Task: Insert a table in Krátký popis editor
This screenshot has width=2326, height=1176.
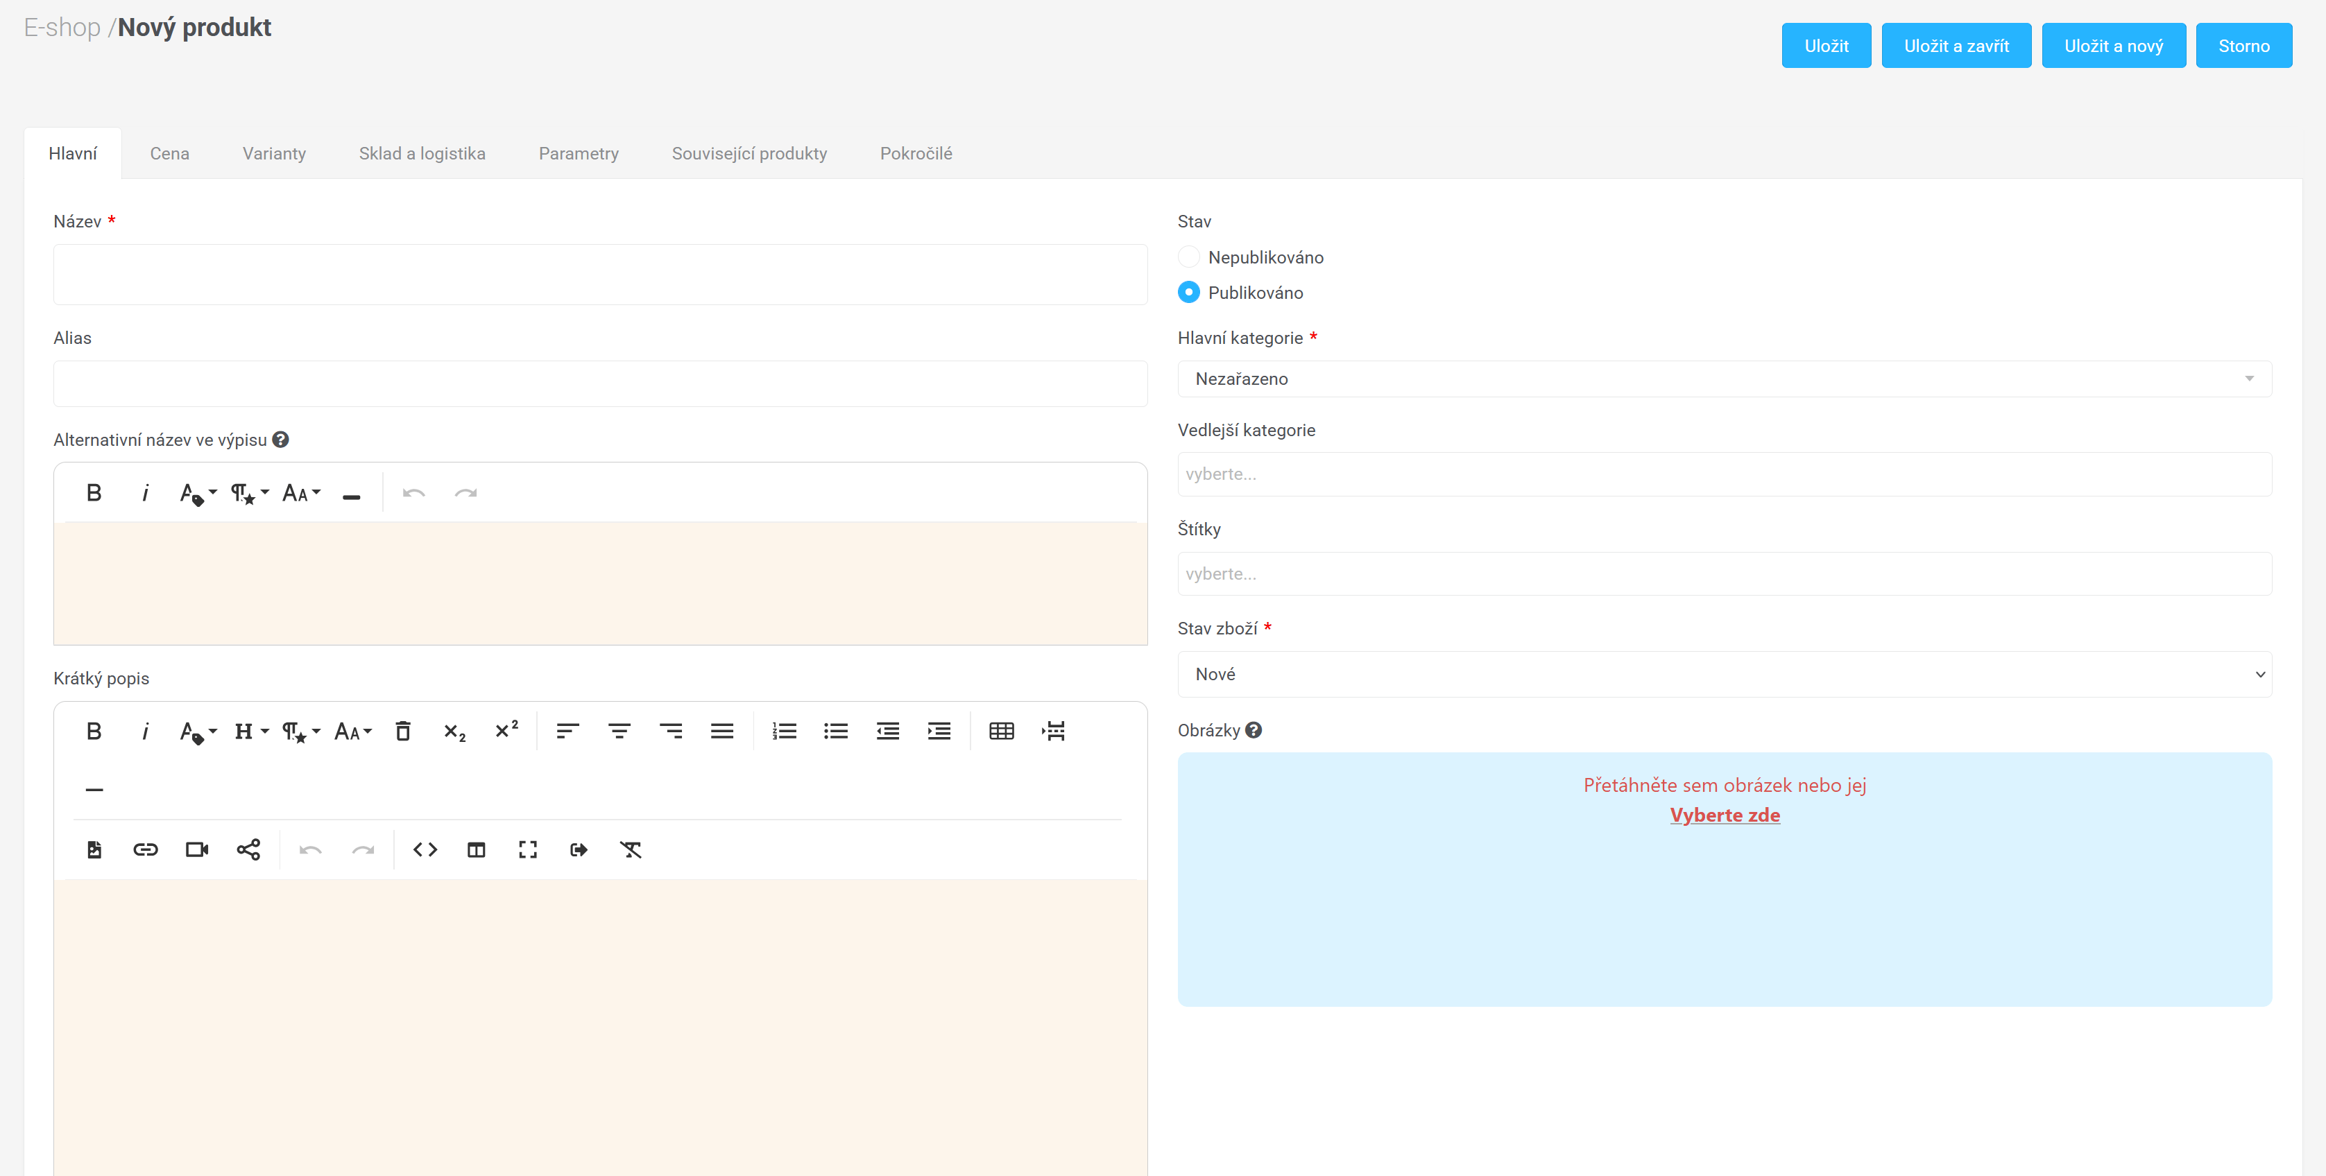Action: 1002,731
